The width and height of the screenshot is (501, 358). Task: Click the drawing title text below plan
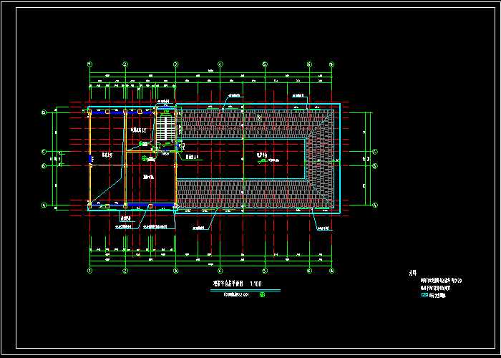[x=228, y=284]
